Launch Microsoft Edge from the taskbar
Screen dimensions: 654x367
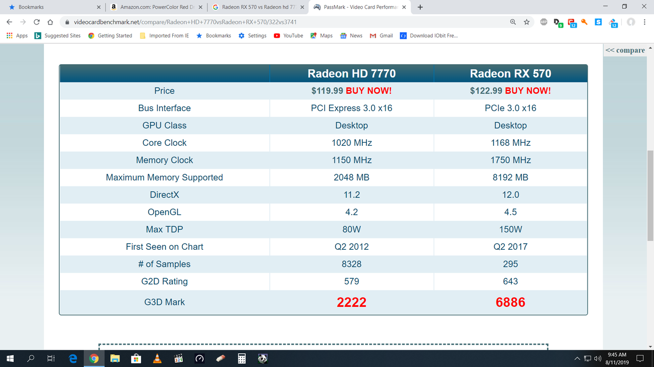(x=73, y=358)
